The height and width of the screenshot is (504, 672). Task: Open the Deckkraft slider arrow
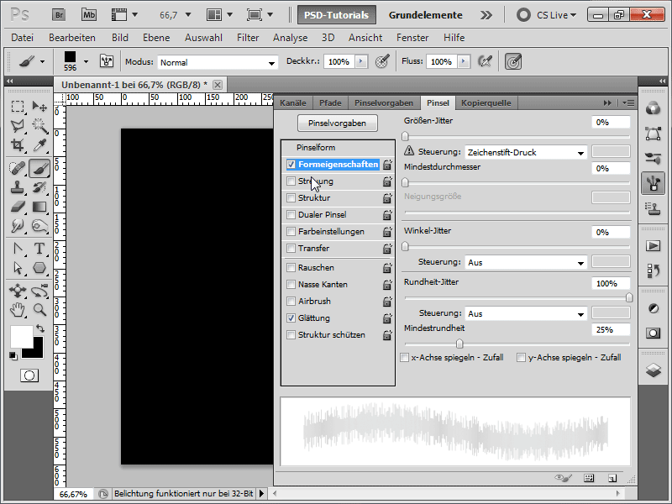(x=361, y=61)
